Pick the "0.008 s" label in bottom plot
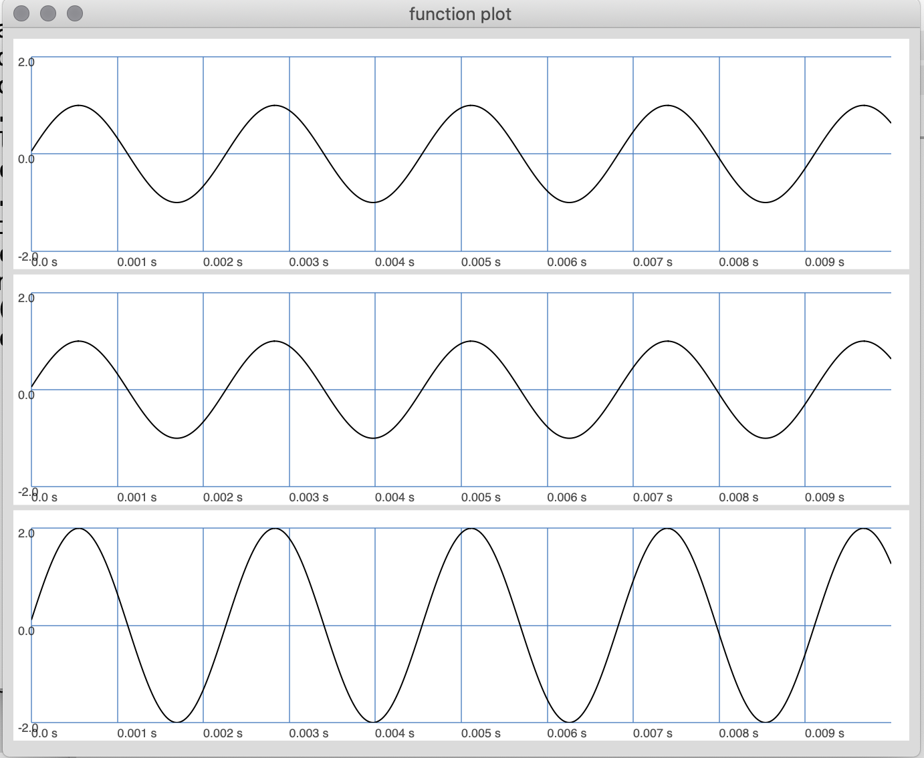The width and height of the screenshot is (924, 758). (x=739, y=733)
